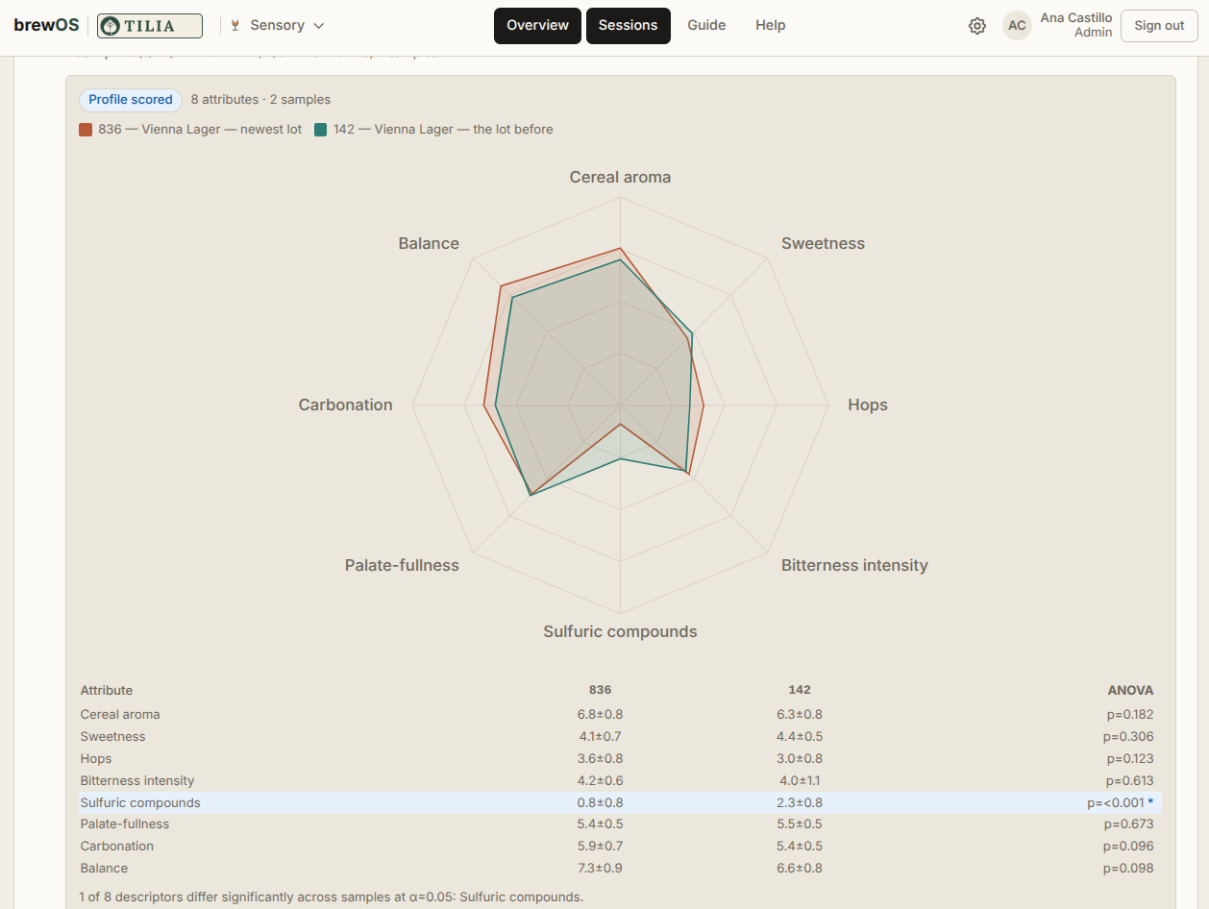Click the brewOS brand name
1209x909 pixels.
[x=46, y=25]
